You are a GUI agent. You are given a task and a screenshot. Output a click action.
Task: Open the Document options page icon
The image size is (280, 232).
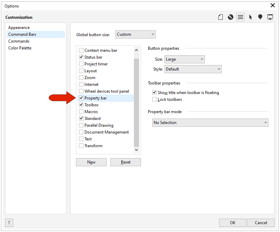tap(220, 17)
